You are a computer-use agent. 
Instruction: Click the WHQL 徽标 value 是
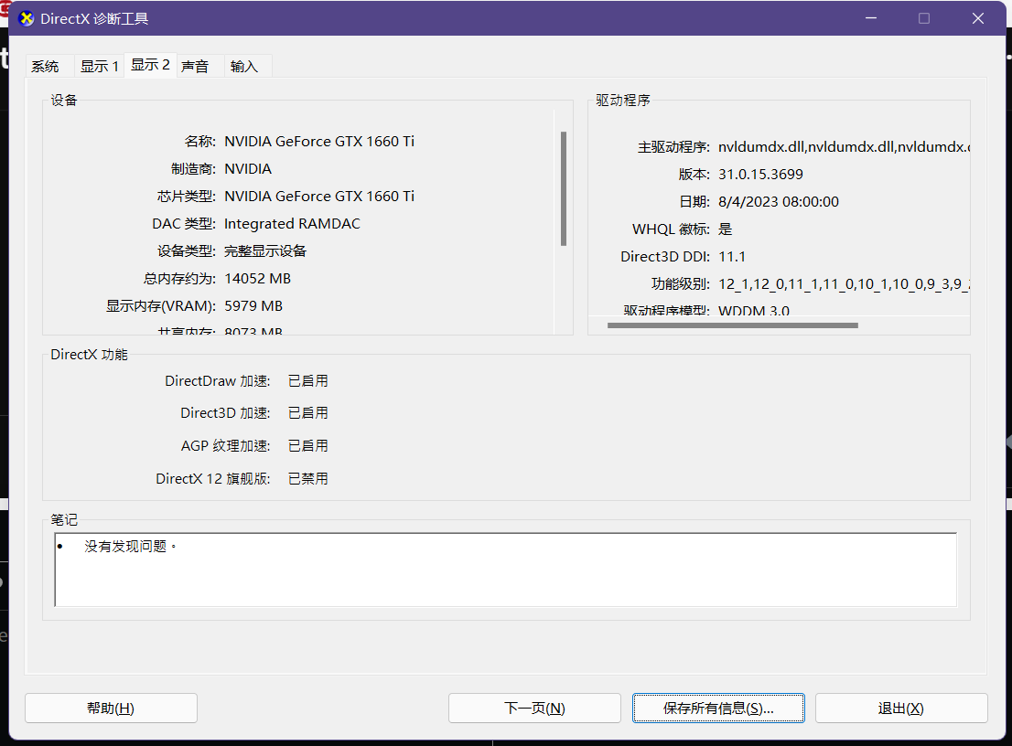point(726,229)
